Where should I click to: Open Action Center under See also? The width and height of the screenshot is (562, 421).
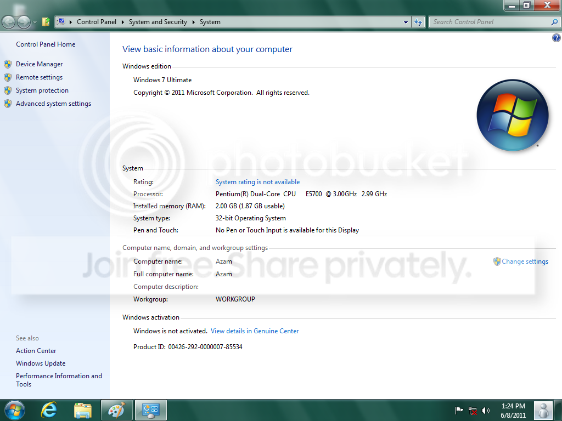click(36, 351)
